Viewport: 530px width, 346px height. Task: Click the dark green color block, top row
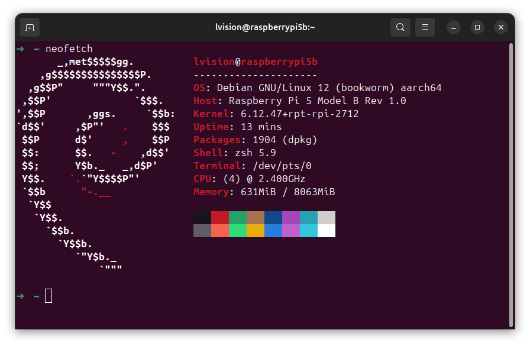pos(238,218)
